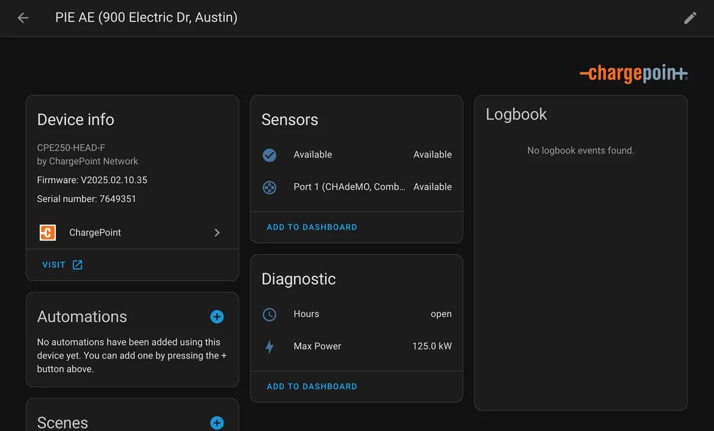
Task: Click the Port 1 connector icon
Action: (x=270, y=187)
